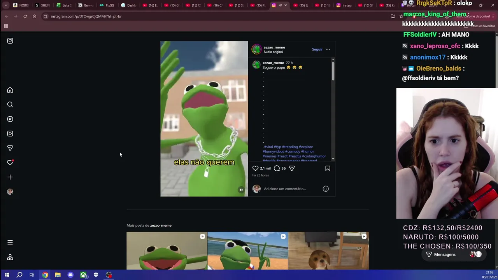
Task: Reload the page in Chrome
Action: click(x=25, y=16)
